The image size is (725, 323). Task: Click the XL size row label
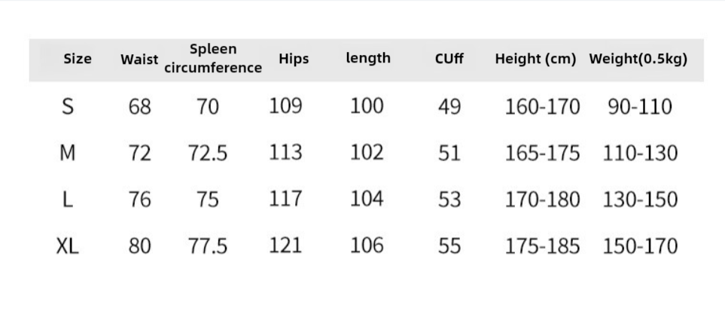68,246
